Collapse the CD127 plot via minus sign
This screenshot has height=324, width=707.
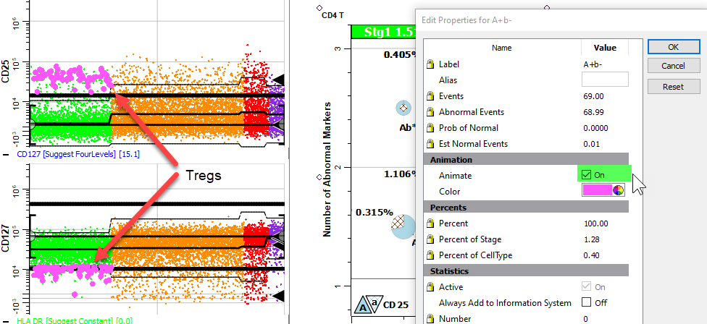click(x=6, y=155)
